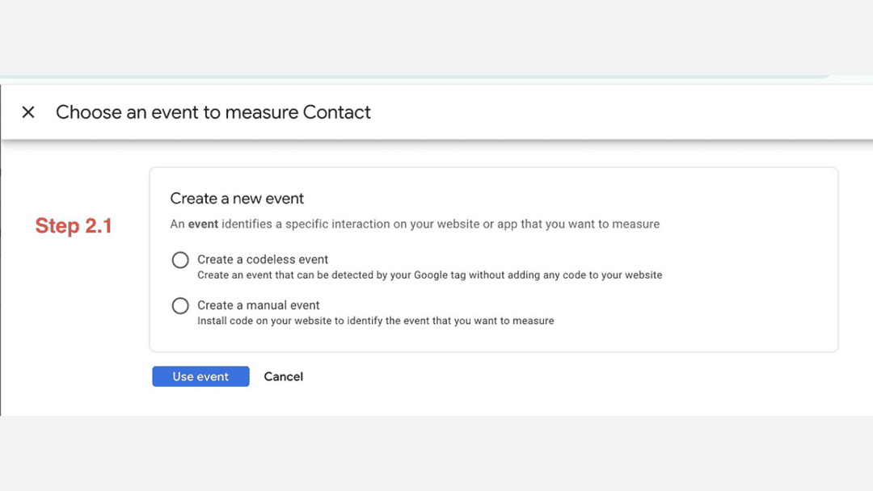Click the Create a new event heading

click(236, 198)
